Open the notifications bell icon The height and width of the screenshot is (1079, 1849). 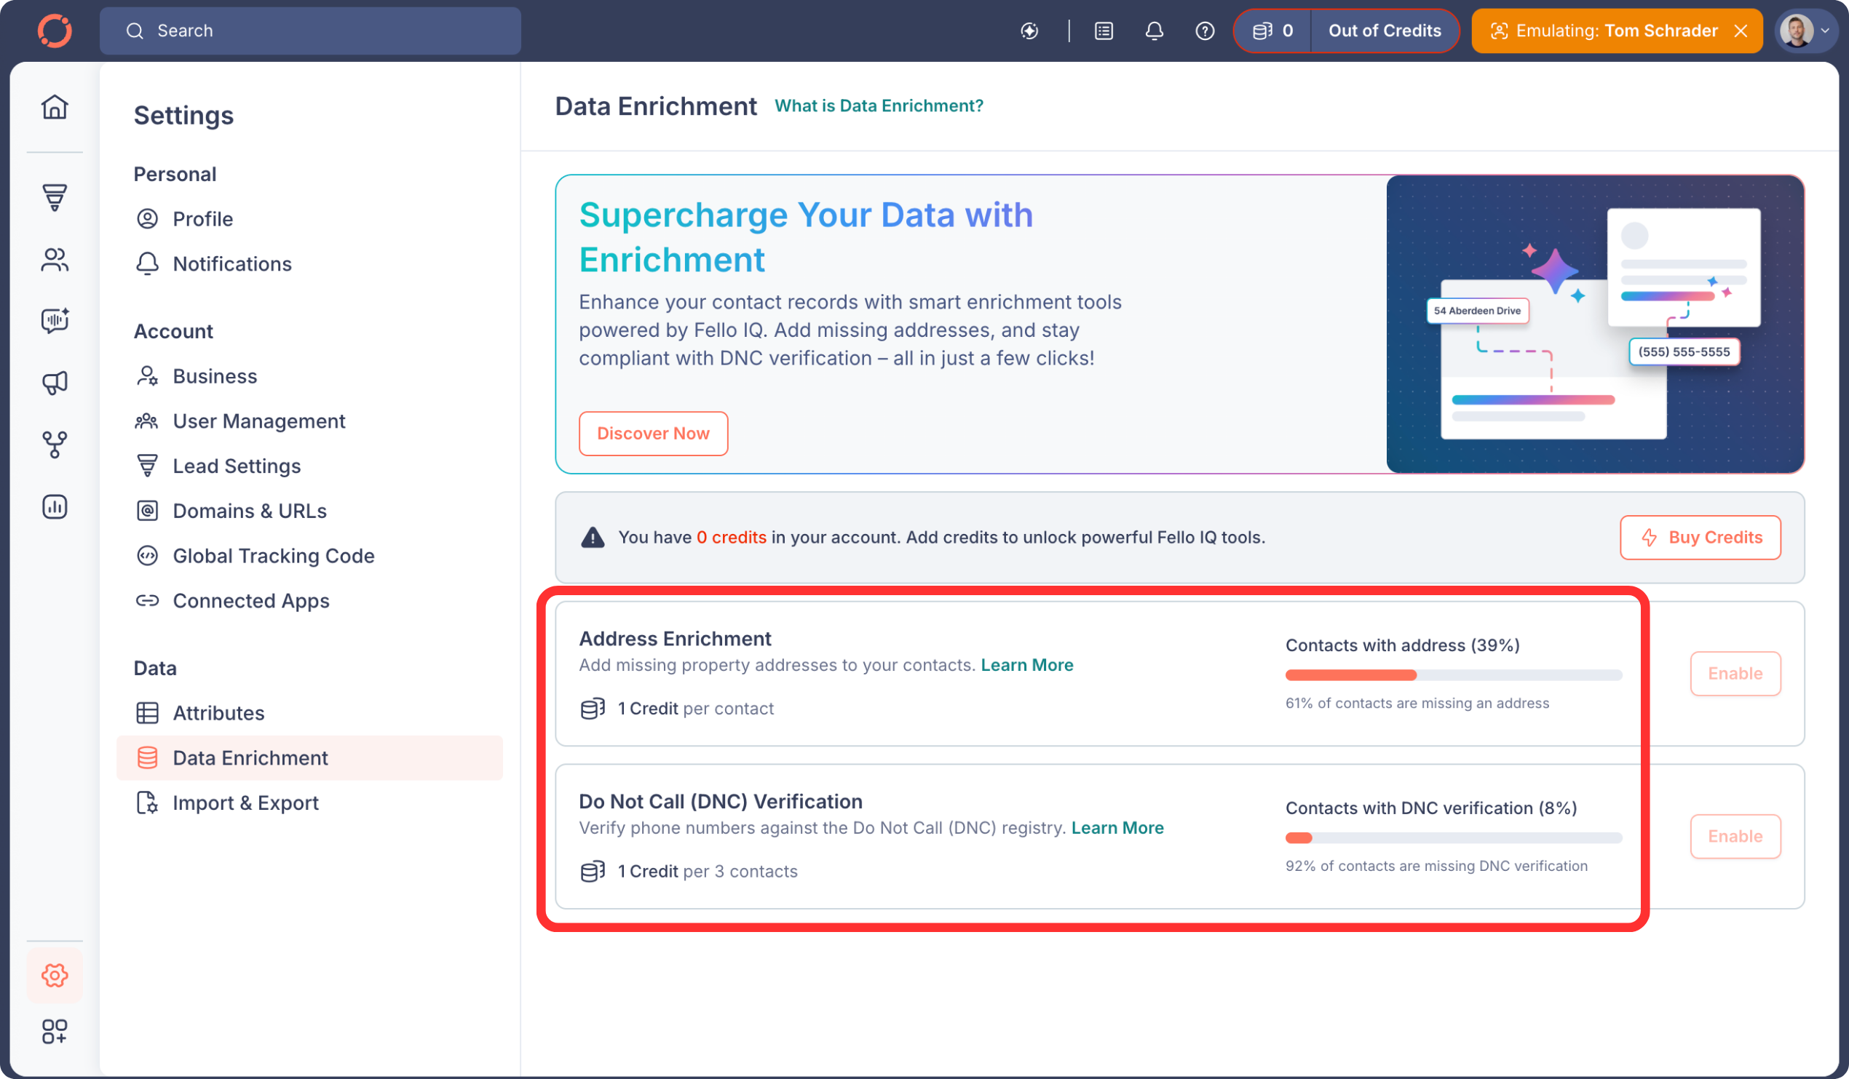(x=1154, y=31)
